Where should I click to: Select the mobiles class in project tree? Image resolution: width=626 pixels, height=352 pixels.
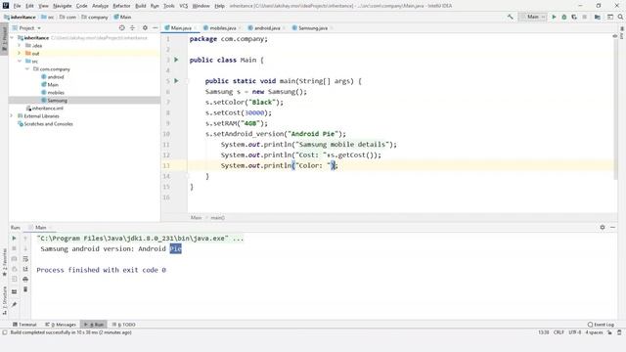pyautogui.click(x=53, y=93)
